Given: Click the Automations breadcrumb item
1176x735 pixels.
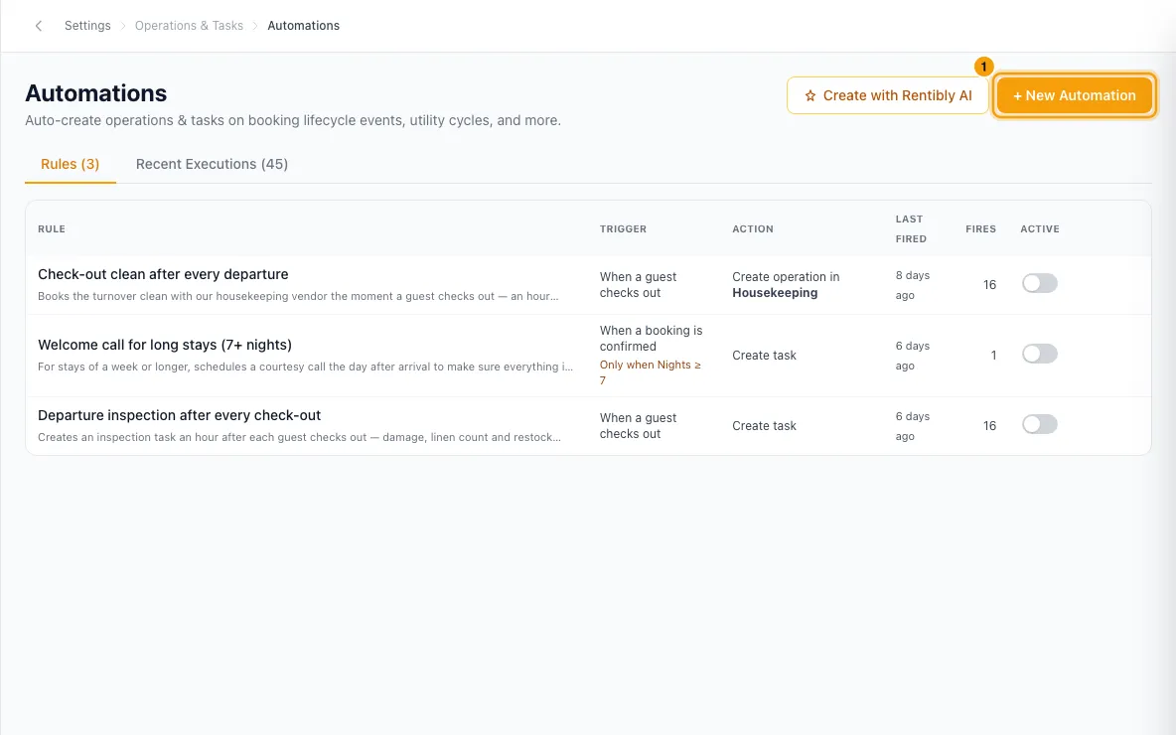Looking at the screenshot, I should click(304, 26).
